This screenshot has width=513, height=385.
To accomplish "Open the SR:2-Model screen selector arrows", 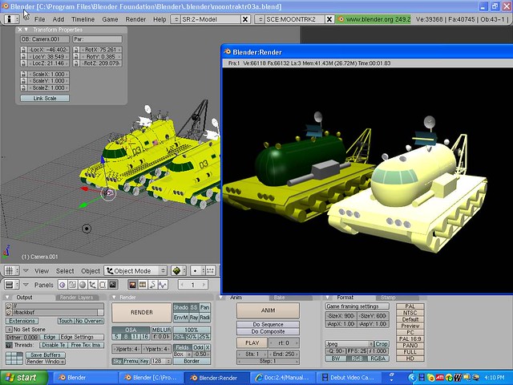I will coord(176,19).
